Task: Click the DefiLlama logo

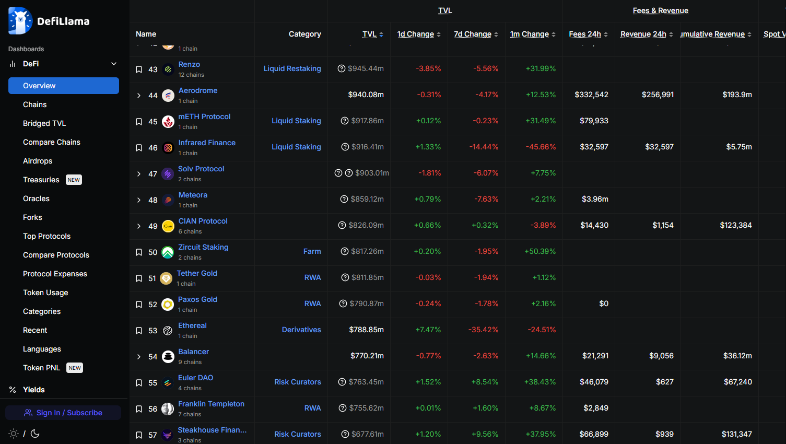Action: pos(49,21)
